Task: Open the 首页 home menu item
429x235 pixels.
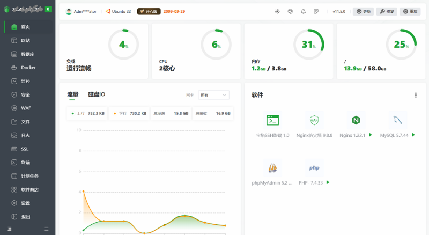Action: [28, 27]
